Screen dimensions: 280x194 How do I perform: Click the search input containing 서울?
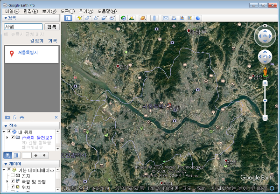click(x=23, y=27)
